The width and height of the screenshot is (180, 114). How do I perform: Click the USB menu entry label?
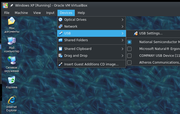[67, 33]
